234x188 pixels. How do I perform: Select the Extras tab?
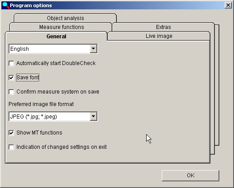(164, 27)
